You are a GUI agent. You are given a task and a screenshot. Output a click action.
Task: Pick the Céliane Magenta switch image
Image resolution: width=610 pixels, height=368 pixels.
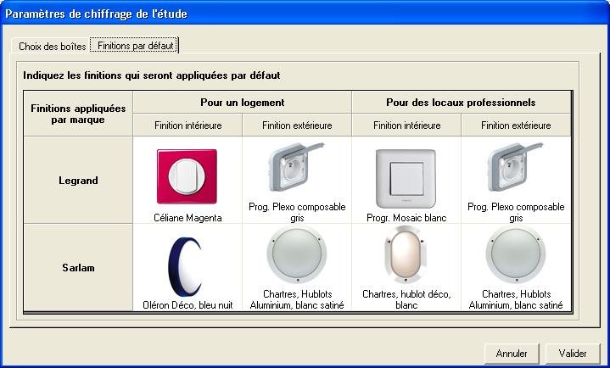[187, 176]
